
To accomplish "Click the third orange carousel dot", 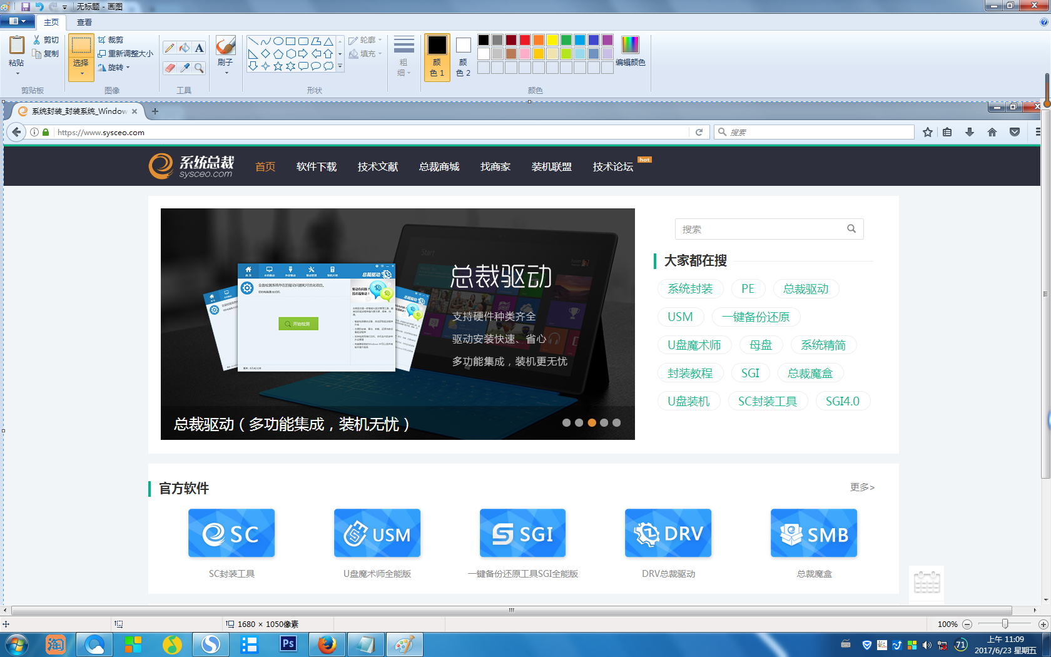I will click(591, 422).
